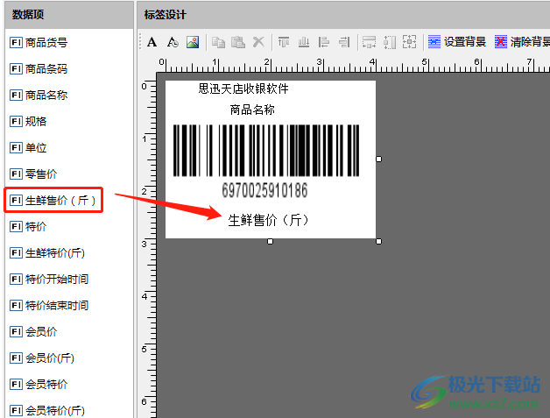This screenshot has width=550, height=418.
Task: Select 特价 data field
Action: click(28, 227)
